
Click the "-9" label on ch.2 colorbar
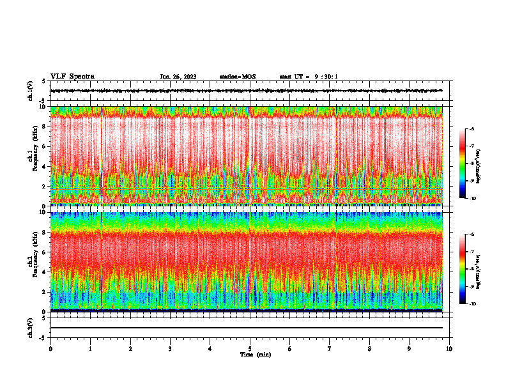[x=471, y=286]
